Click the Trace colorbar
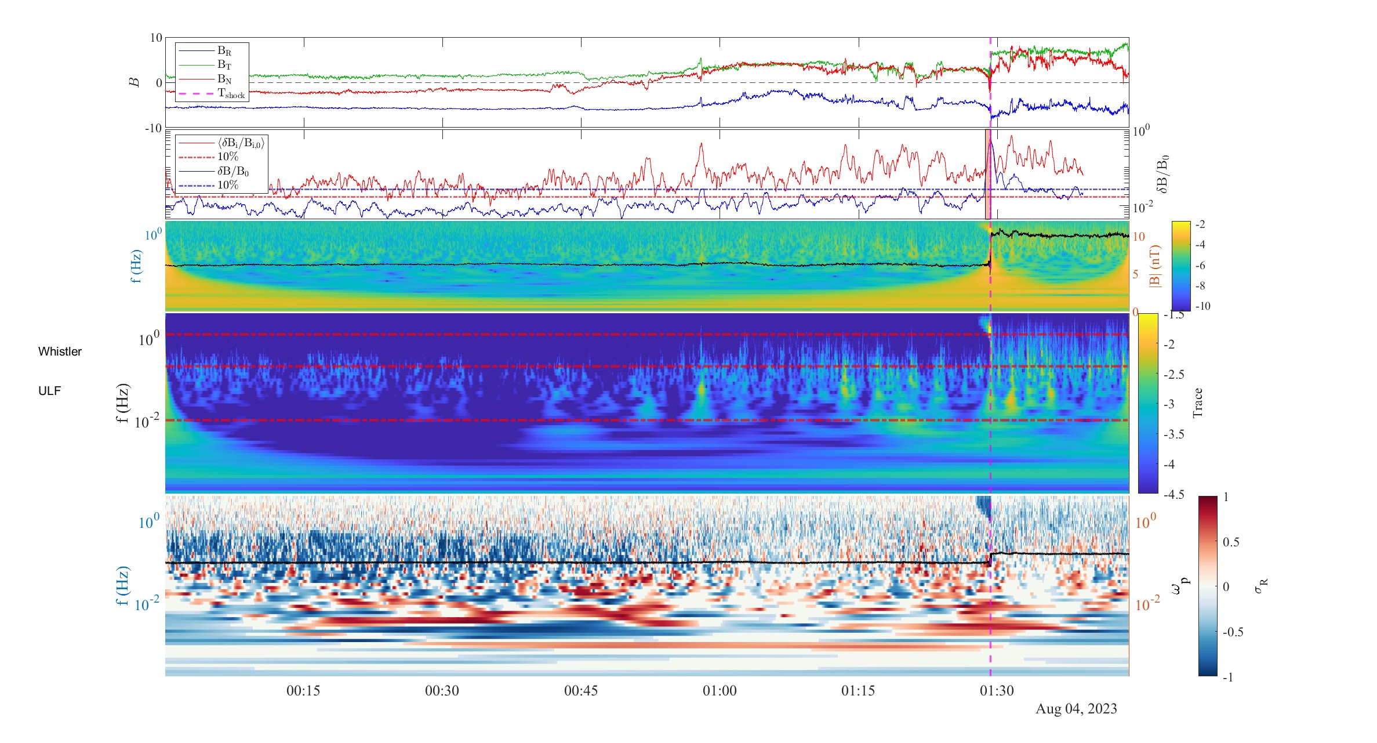The width and height of the screenshot is (1377, 743). 1148,403
